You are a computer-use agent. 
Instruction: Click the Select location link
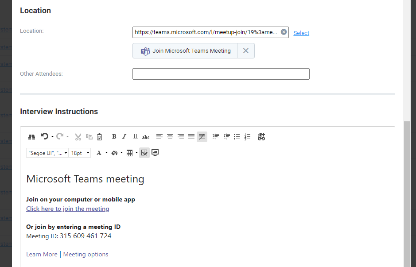coord(301,33)
